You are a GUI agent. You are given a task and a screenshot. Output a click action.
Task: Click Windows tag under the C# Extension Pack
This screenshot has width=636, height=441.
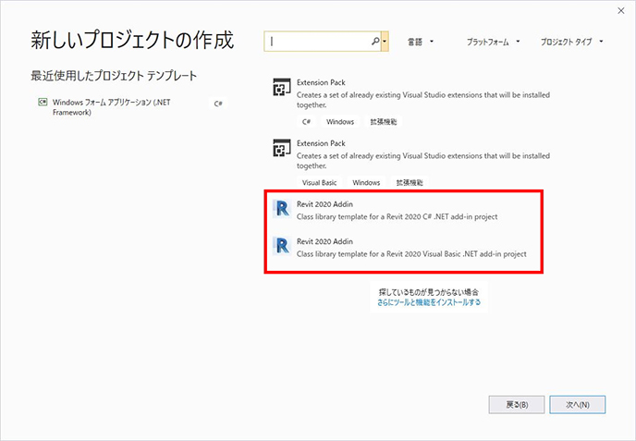(340, 122)
